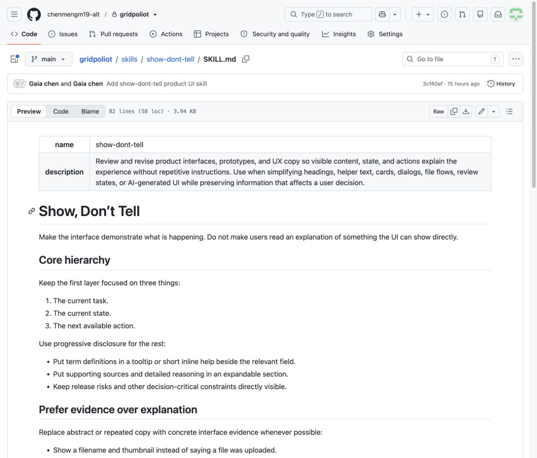Open the Raw file view
The image size is (537, 458).
coord(438,111)
